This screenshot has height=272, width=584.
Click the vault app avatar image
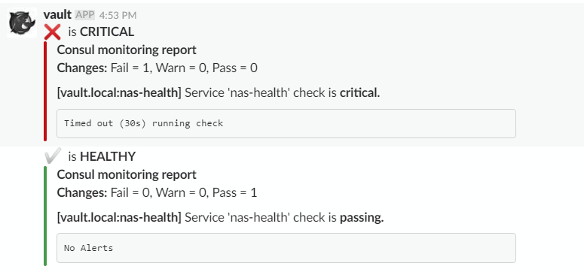tap(22, 23)
